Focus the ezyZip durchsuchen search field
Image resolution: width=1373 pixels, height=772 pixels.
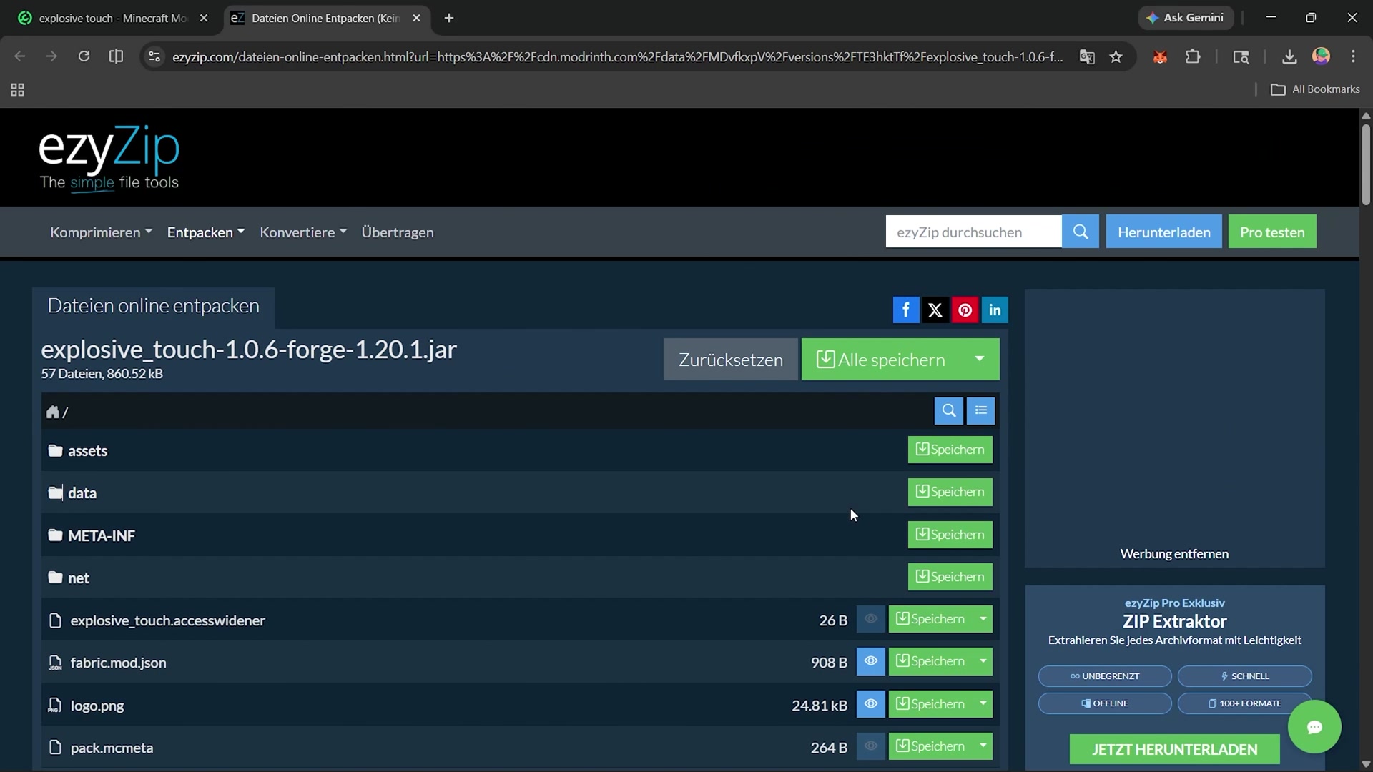pos(973,232)
